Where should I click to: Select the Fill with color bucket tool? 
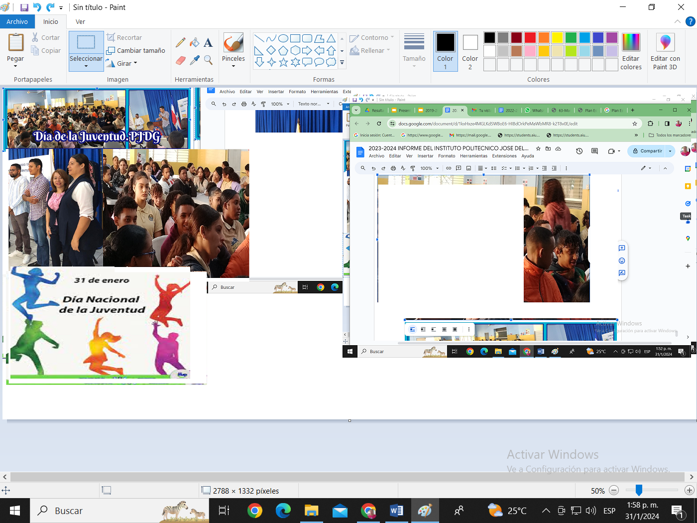(195, 43)
